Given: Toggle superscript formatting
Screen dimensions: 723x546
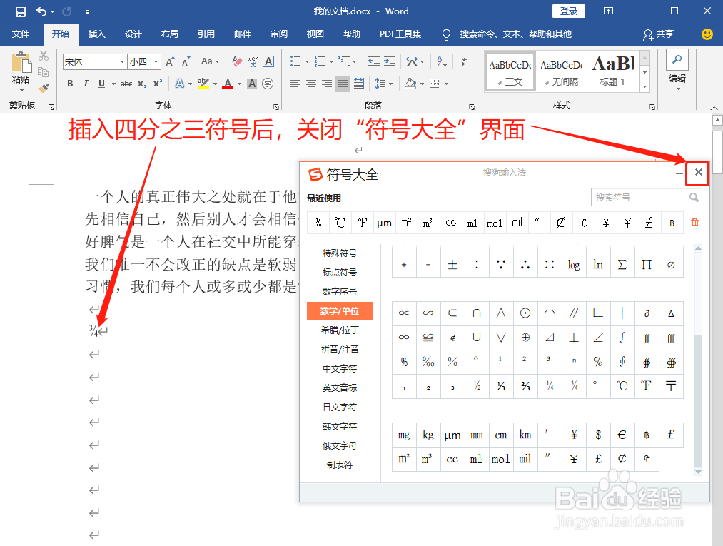Looking at the screenshot, I should tap(158, 84).
